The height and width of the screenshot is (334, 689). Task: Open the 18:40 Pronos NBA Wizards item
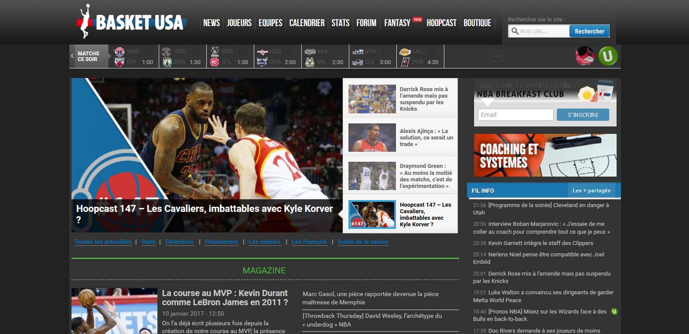pos(540,315)
